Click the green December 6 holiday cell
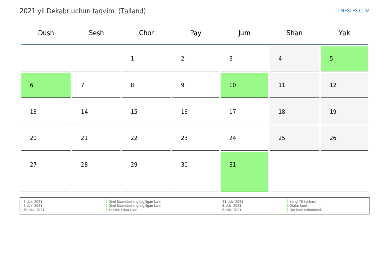 point(46,85)
